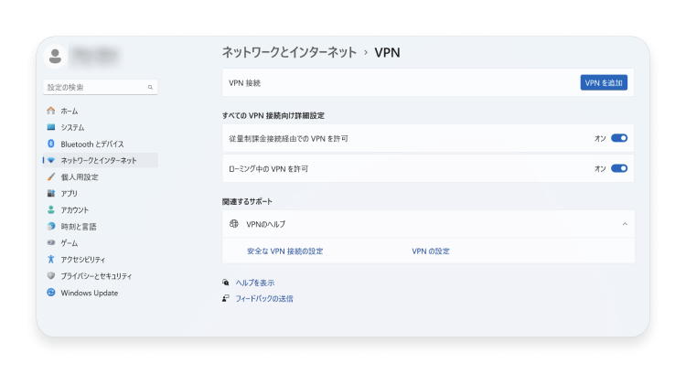Open アカウント settings category
The width and height of the screenshot is (686, 374).
(101, 210)
